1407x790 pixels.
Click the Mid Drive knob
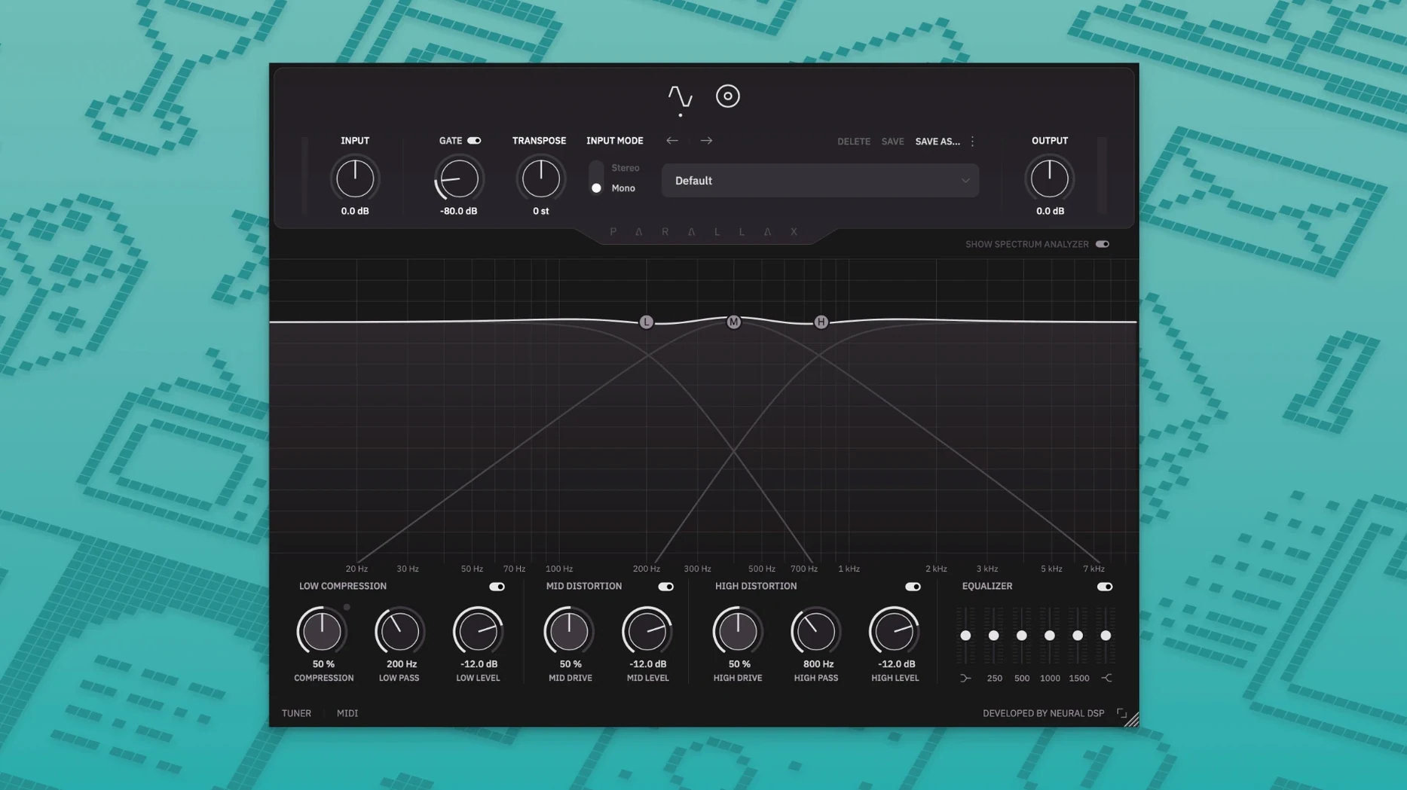(569, 631)
